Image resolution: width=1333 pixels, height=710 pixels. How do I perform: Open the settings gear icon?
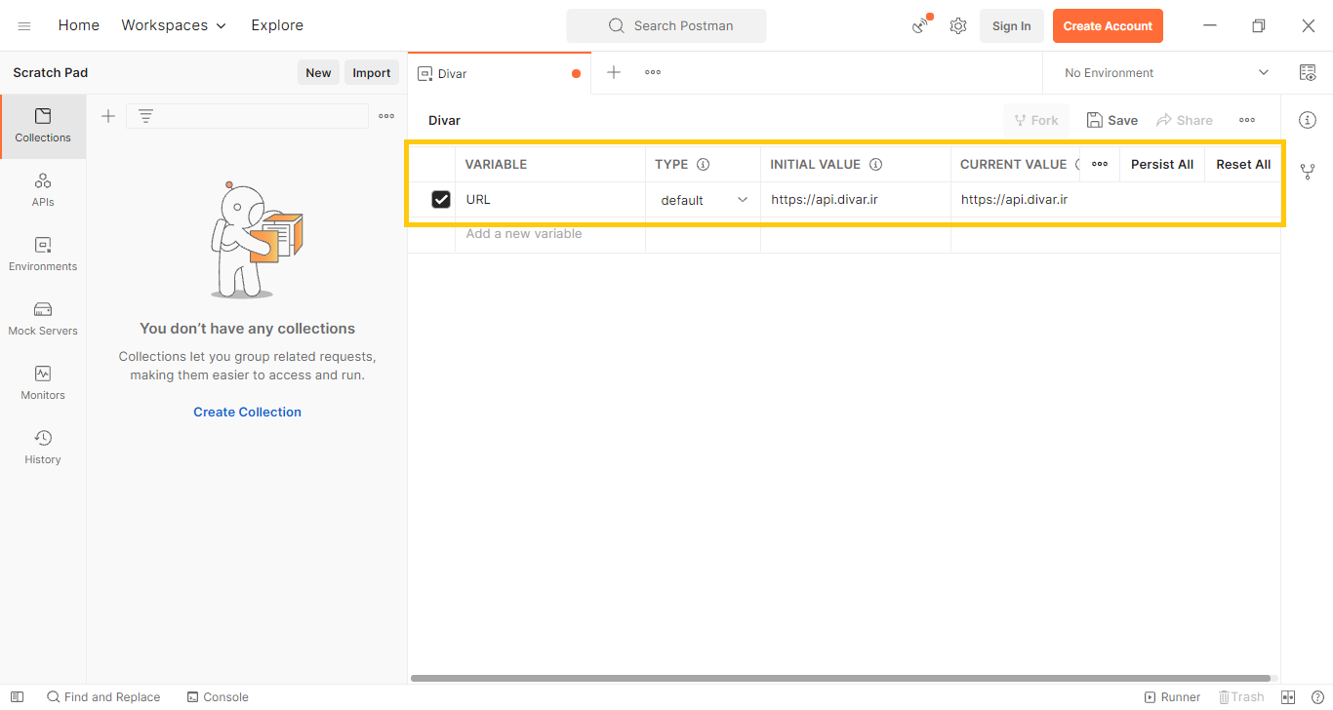[958, 26]
